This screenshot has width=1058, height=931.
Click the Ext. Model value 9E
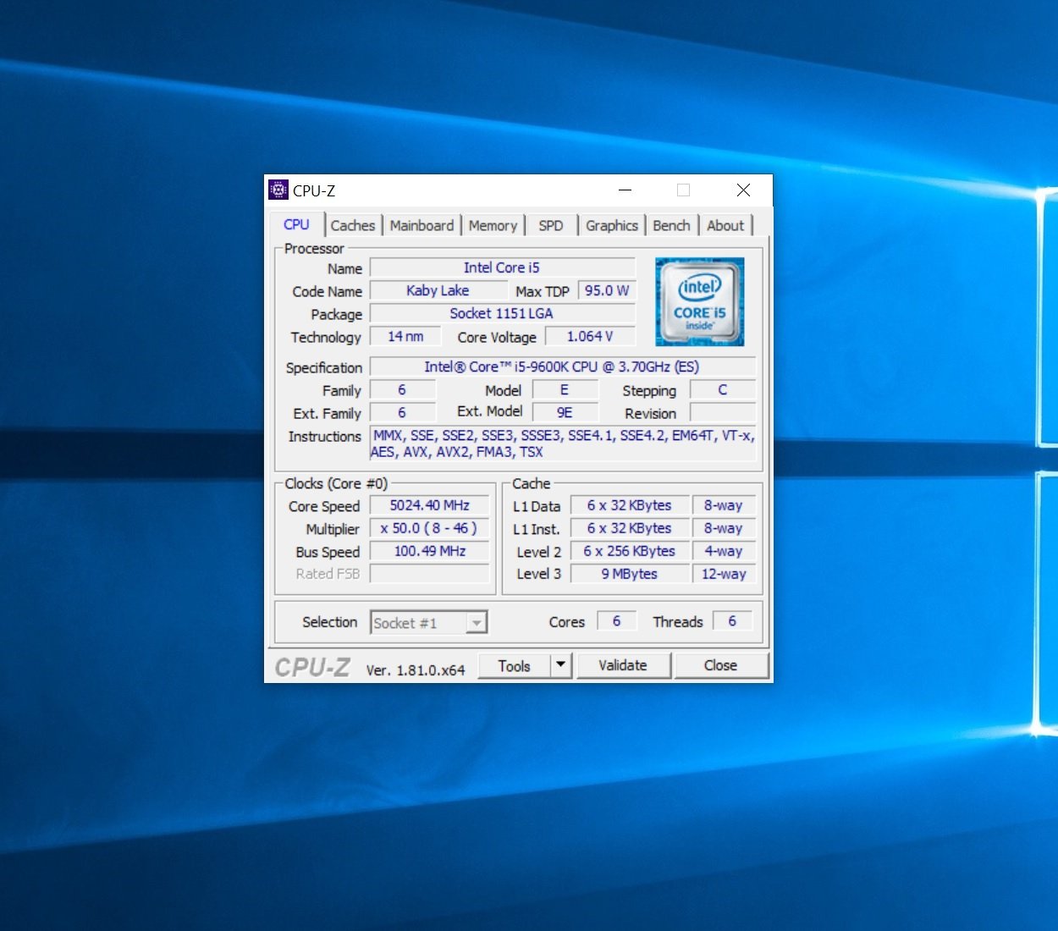pyautogui.click(x=565, y=412)
